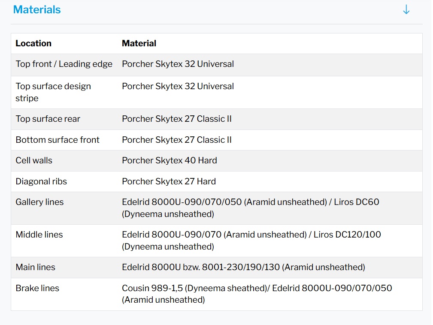
Task: Click the Porcher Skytex 40 Hard text
Action: tap(170, 161)
